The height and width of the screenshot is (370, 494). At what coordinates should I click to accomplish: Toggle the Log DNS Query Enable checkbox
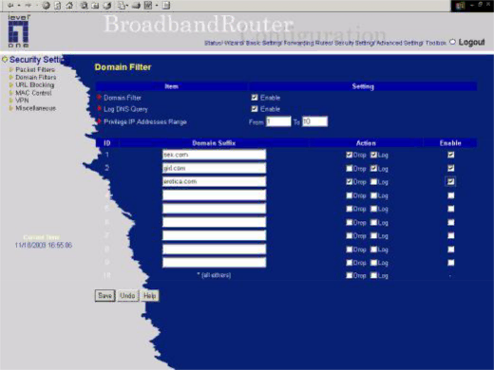(255, 109)
